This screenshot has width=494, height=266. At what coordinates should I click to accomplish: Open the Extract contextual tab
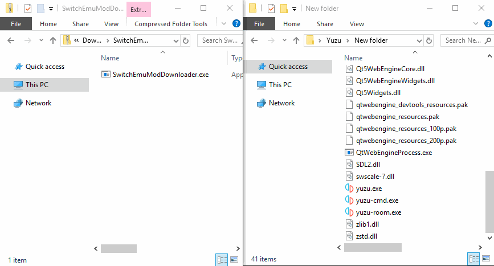(138, 10)
